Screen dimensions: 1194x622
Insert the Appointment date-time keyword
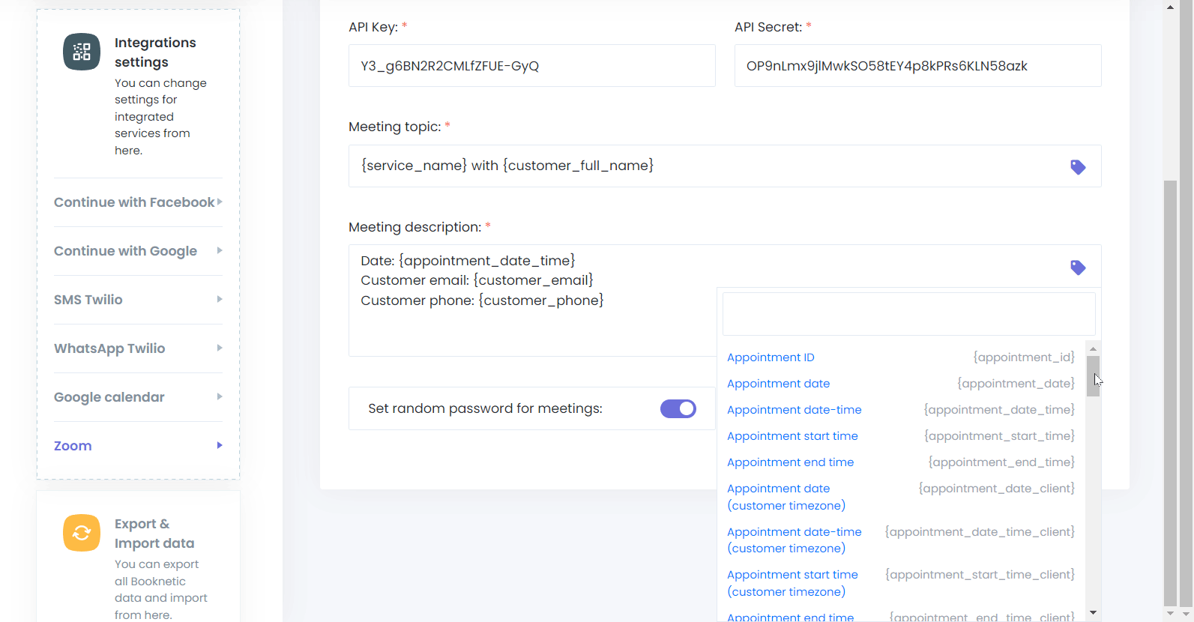point(794,410)
